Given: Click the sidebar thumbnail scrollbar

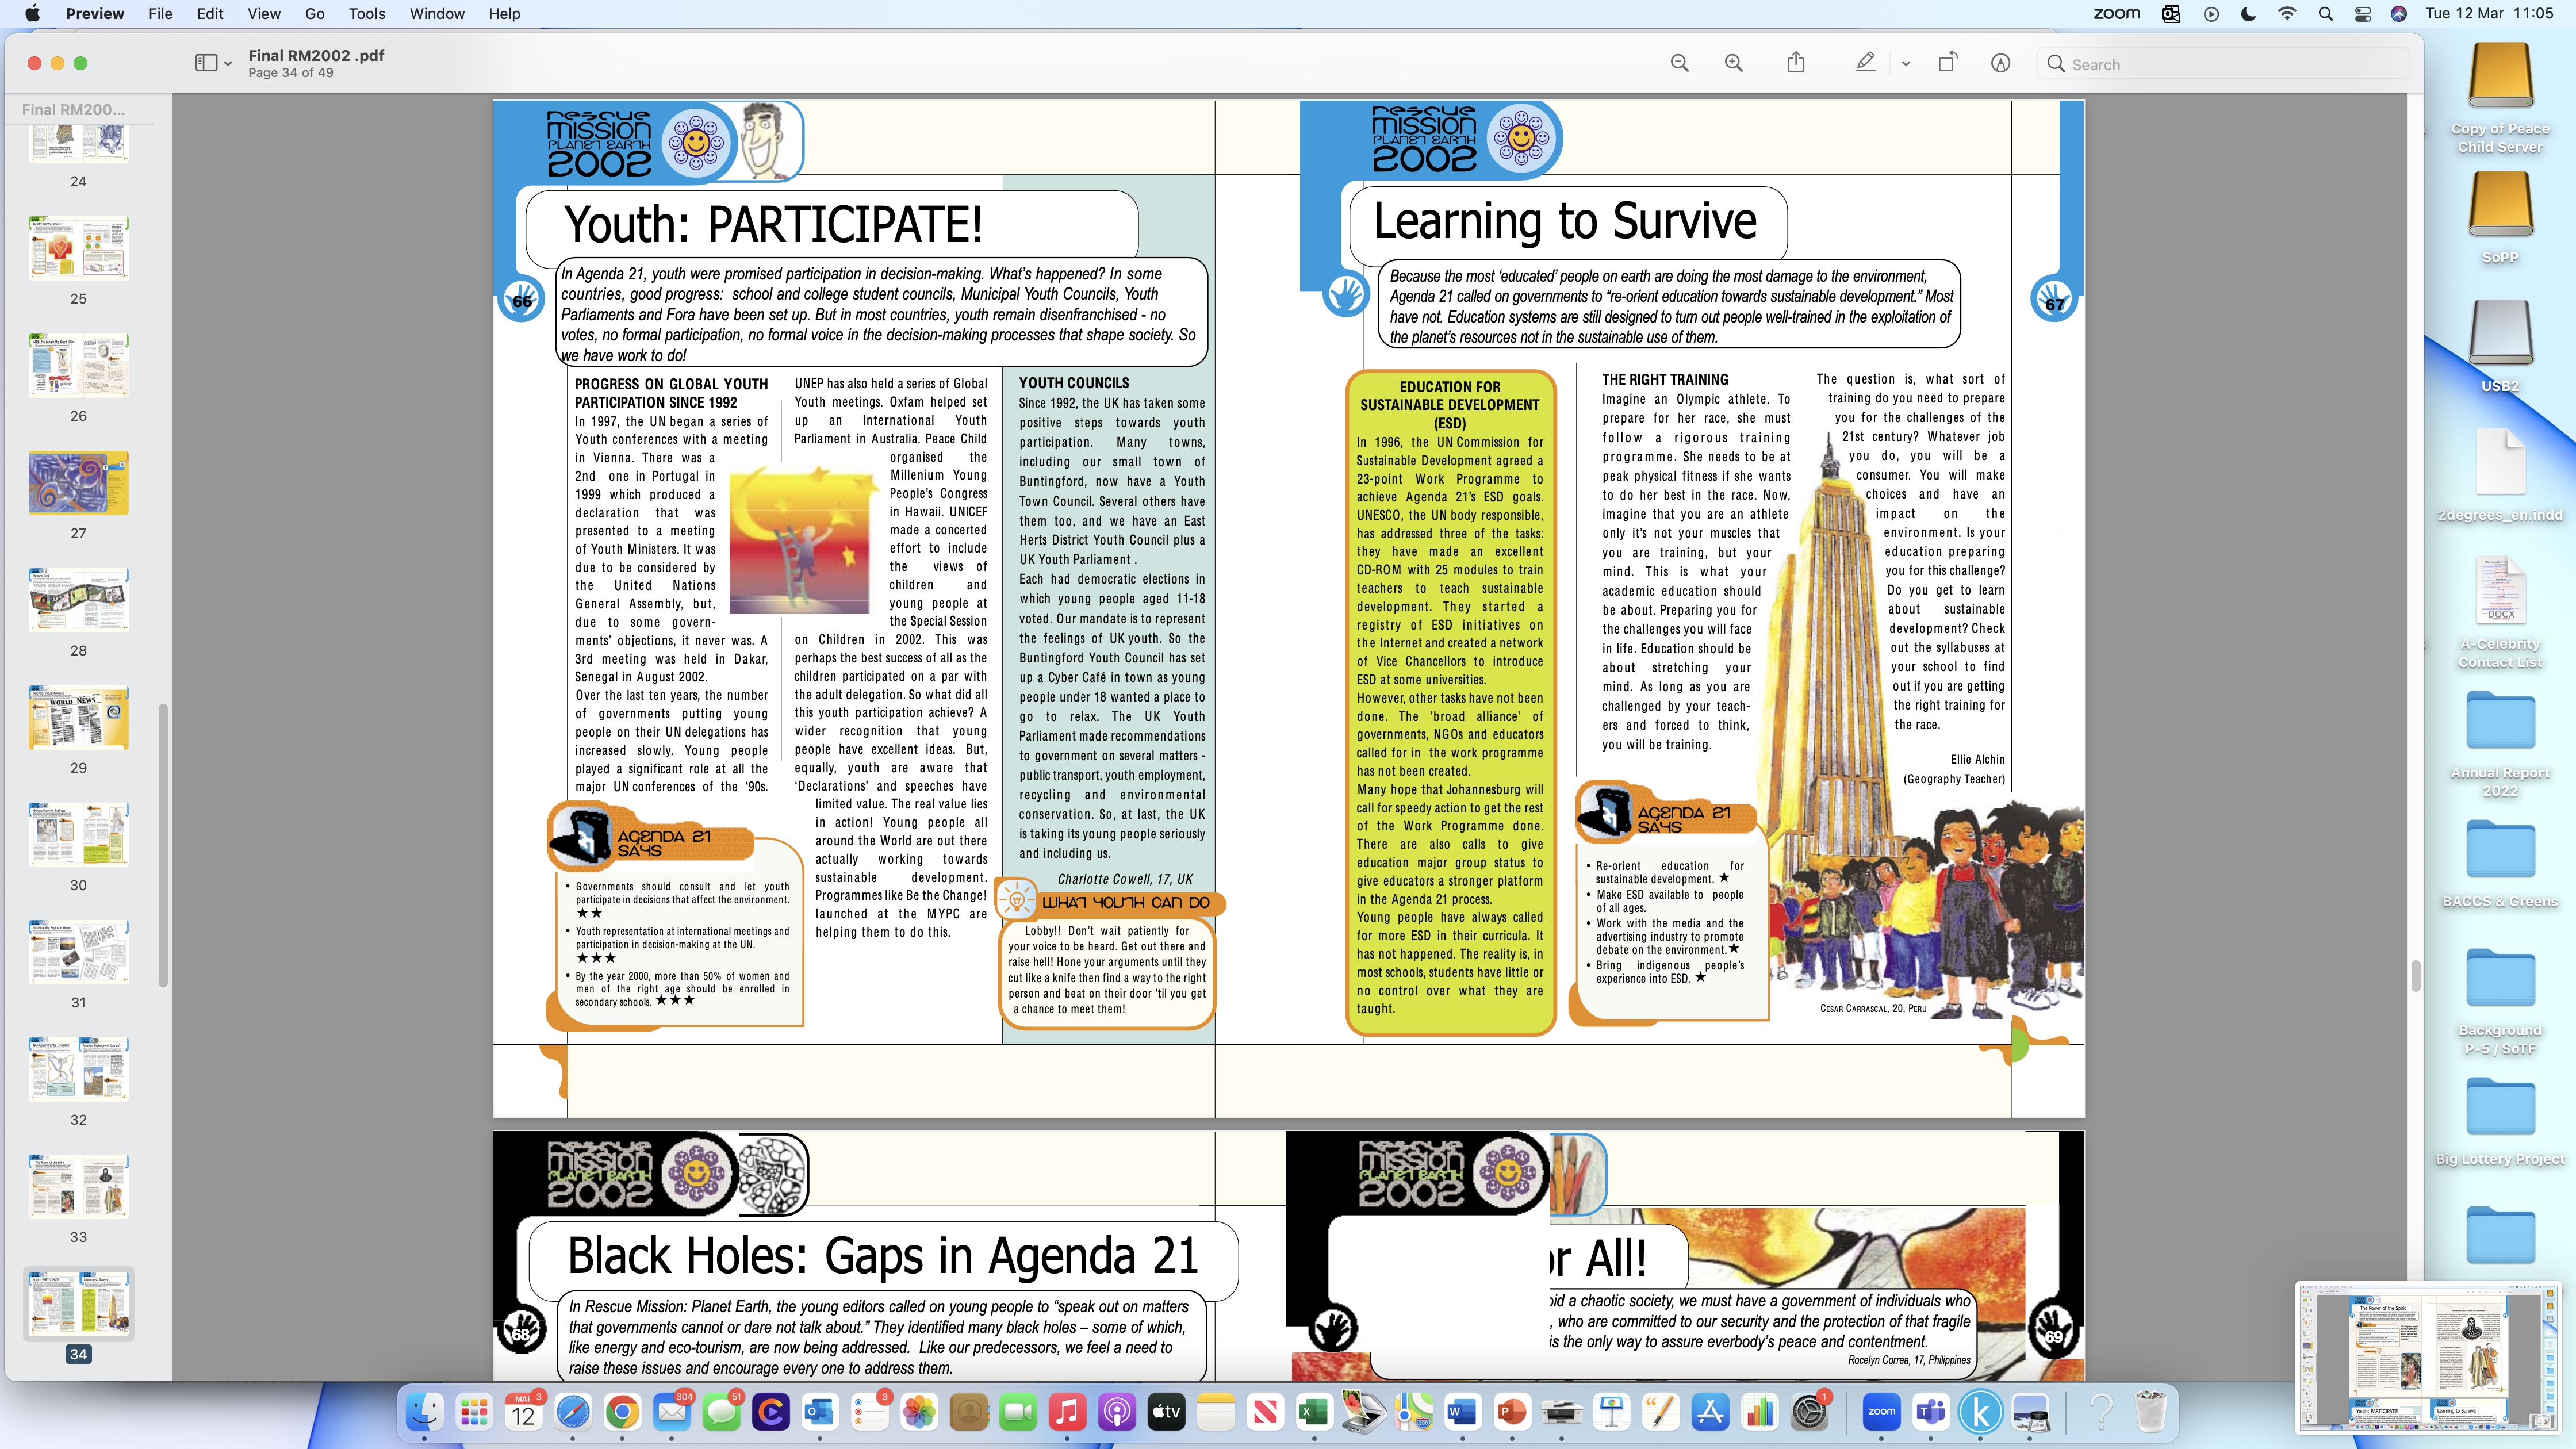Looking at the screenshot, I should (x=162, y=845).
